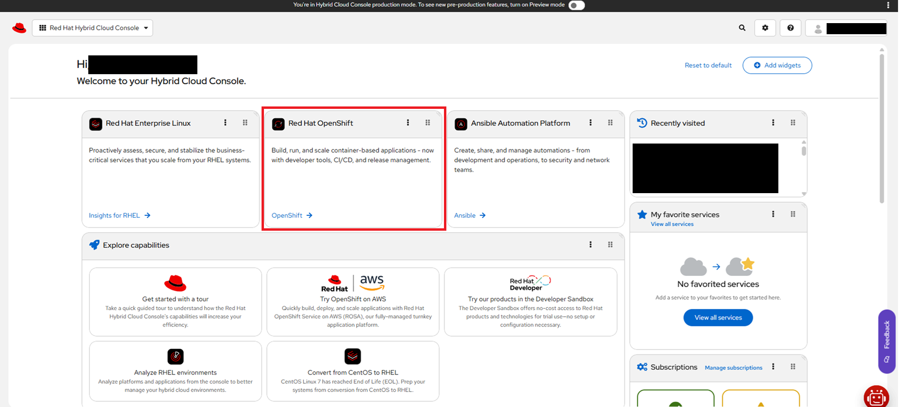Click the Subscriptions widget drag handle
The height and width of the screenshot is (407, 899).
793,367
